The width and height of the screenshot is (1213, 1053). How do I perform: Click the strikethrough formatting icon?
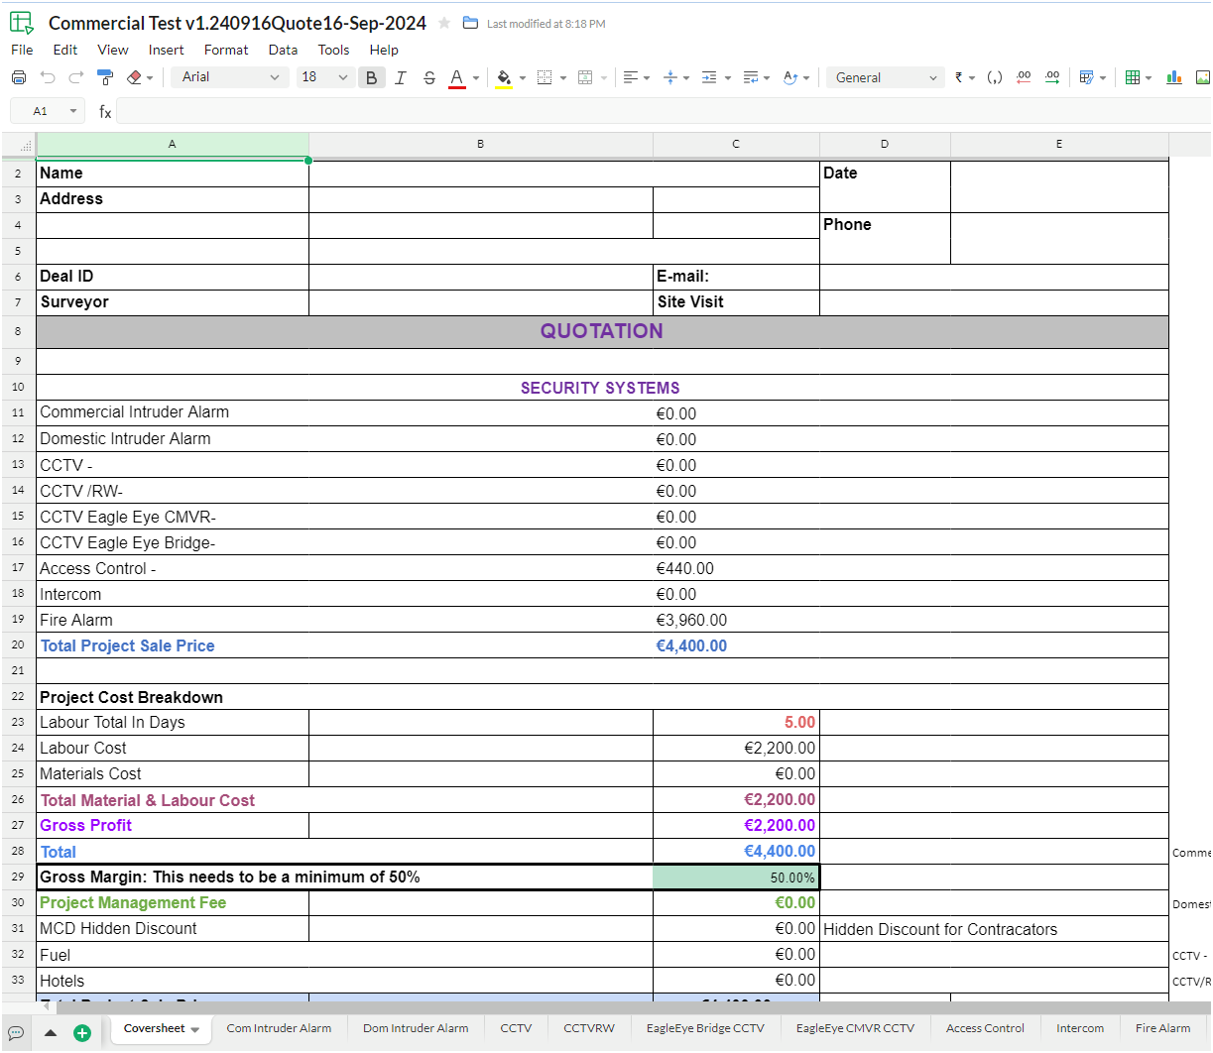pos(428,77)
